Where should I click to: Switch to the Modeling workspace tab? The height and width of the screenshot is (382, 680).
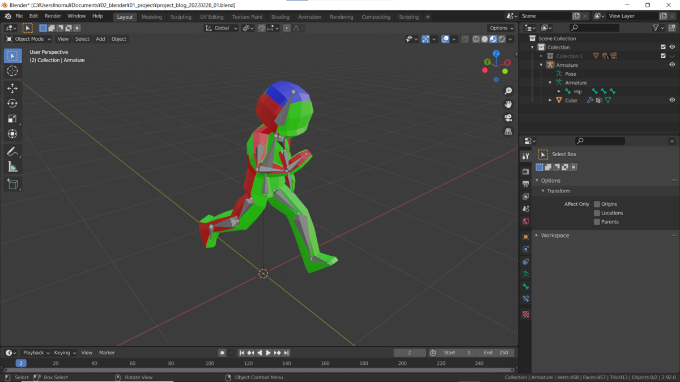point(151,17)
